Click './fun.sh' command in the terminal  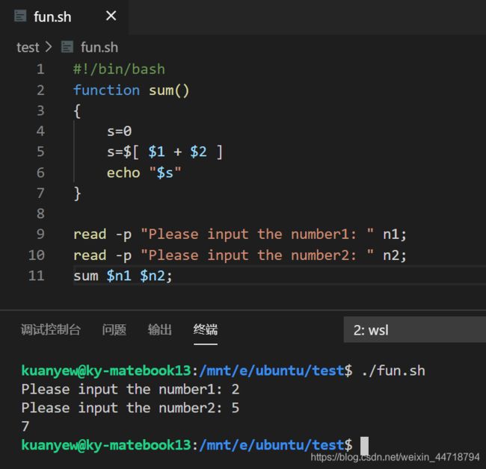[x=393, y=370]
